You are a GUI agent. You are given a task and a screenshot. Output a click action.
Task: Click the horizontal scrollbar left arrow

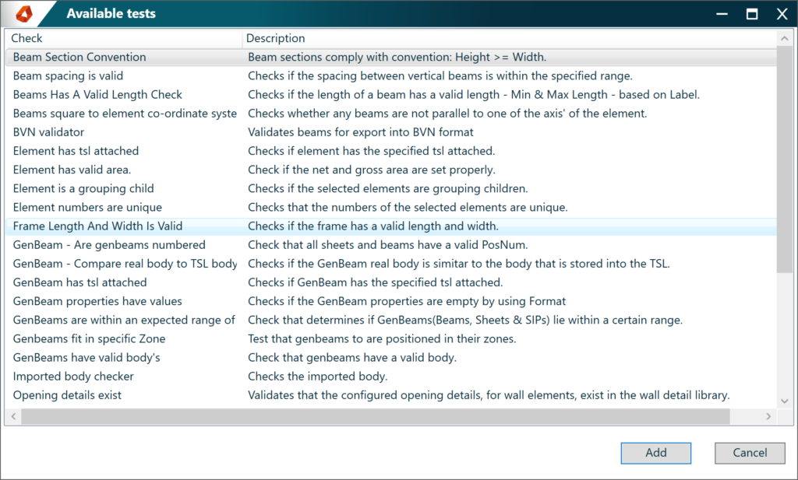coord(14,416)
